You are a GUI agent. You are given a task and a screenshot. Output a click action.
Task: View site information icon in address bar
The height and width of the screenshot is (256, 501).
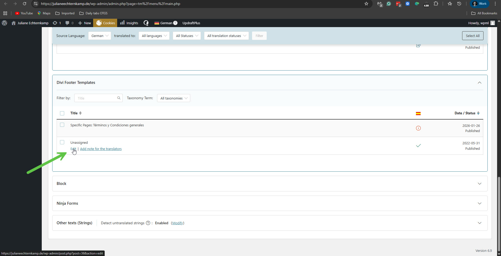click(x=36, y=4)
